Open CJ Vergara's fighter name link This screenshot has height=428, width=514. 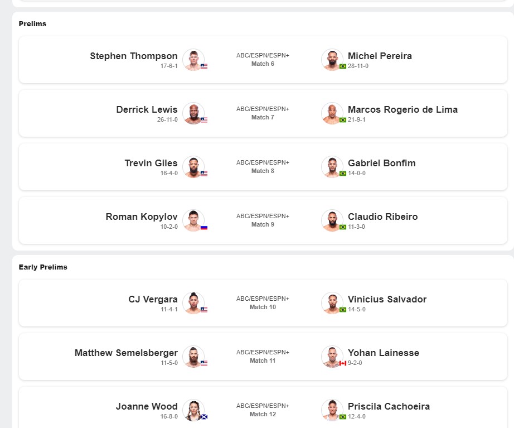(153, 299)
